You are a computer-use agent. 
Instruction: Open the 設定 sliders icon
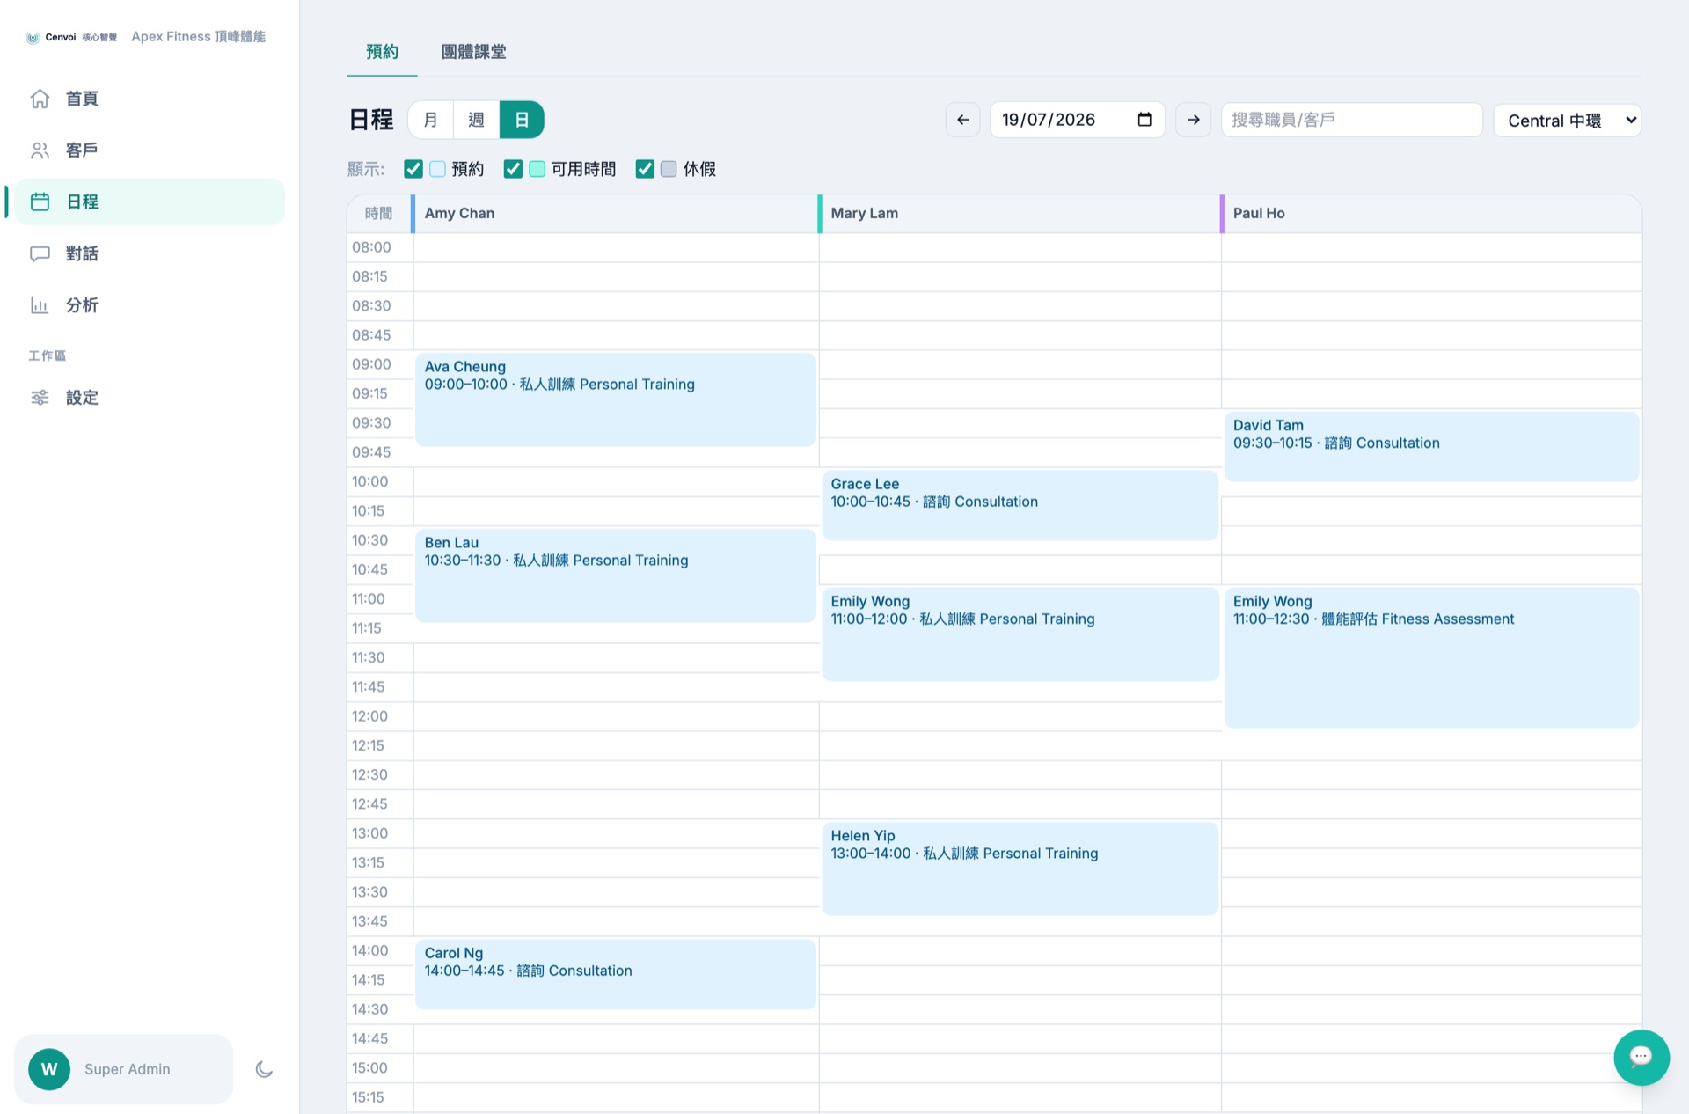pos(40,398)
